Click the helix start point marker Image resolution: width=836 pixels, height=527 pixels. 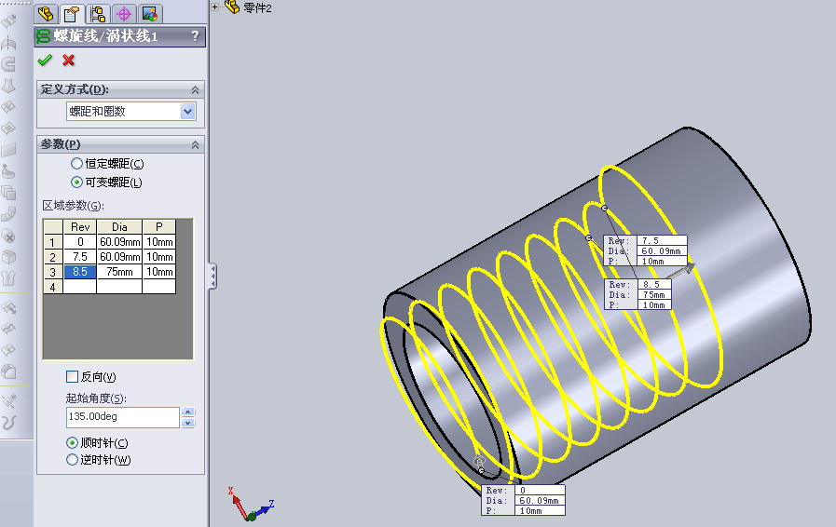click(x=482, y=470)
